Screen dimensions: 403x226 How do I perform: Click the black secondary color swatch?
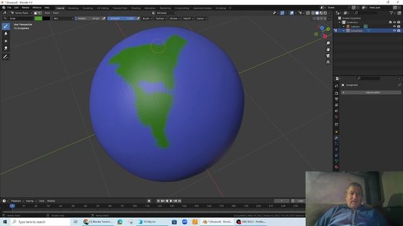46,18
